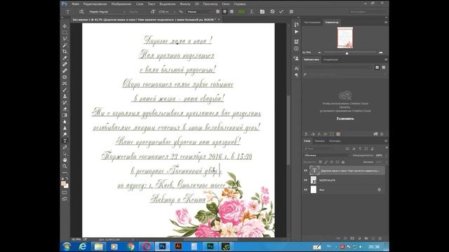The width and height of the screenshot is (449, 252).
Task: Open the Редактирование menu
Action: point(95,4)
